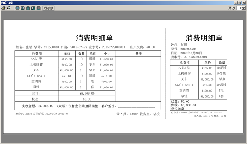Switch to four pages layout view

point(33,8)
